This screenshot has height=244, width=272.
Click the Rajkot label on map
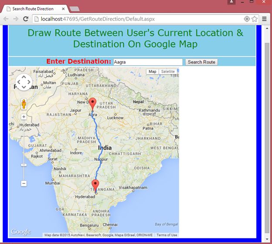37,156
